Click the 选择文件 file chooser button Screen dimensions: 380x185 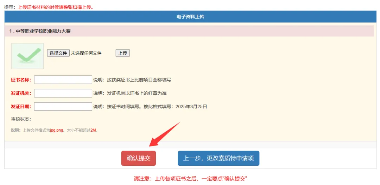pyautogui.click(x=58, y=53)
